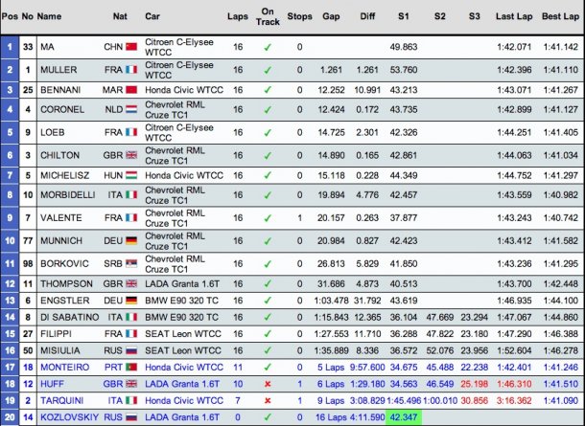Image resolution: width=585 pixels, height=426 pixels.
Task: Click the green check in MONTEIRO's row
Action: 268,368
